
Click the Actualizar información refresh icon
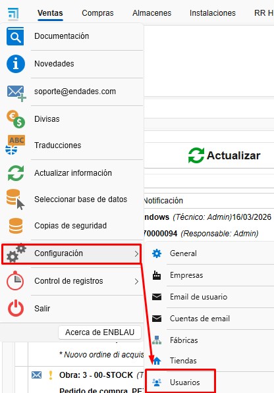(x=16, y=173)
